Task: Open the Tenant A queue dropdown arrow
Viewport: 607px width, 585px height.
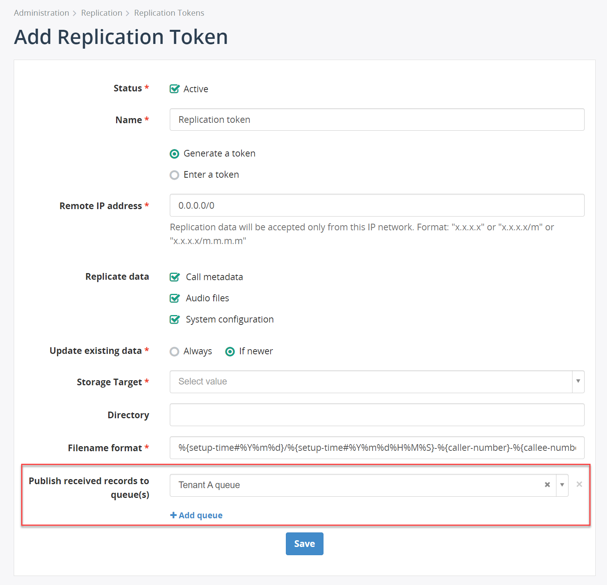Action: click(562, 485)
